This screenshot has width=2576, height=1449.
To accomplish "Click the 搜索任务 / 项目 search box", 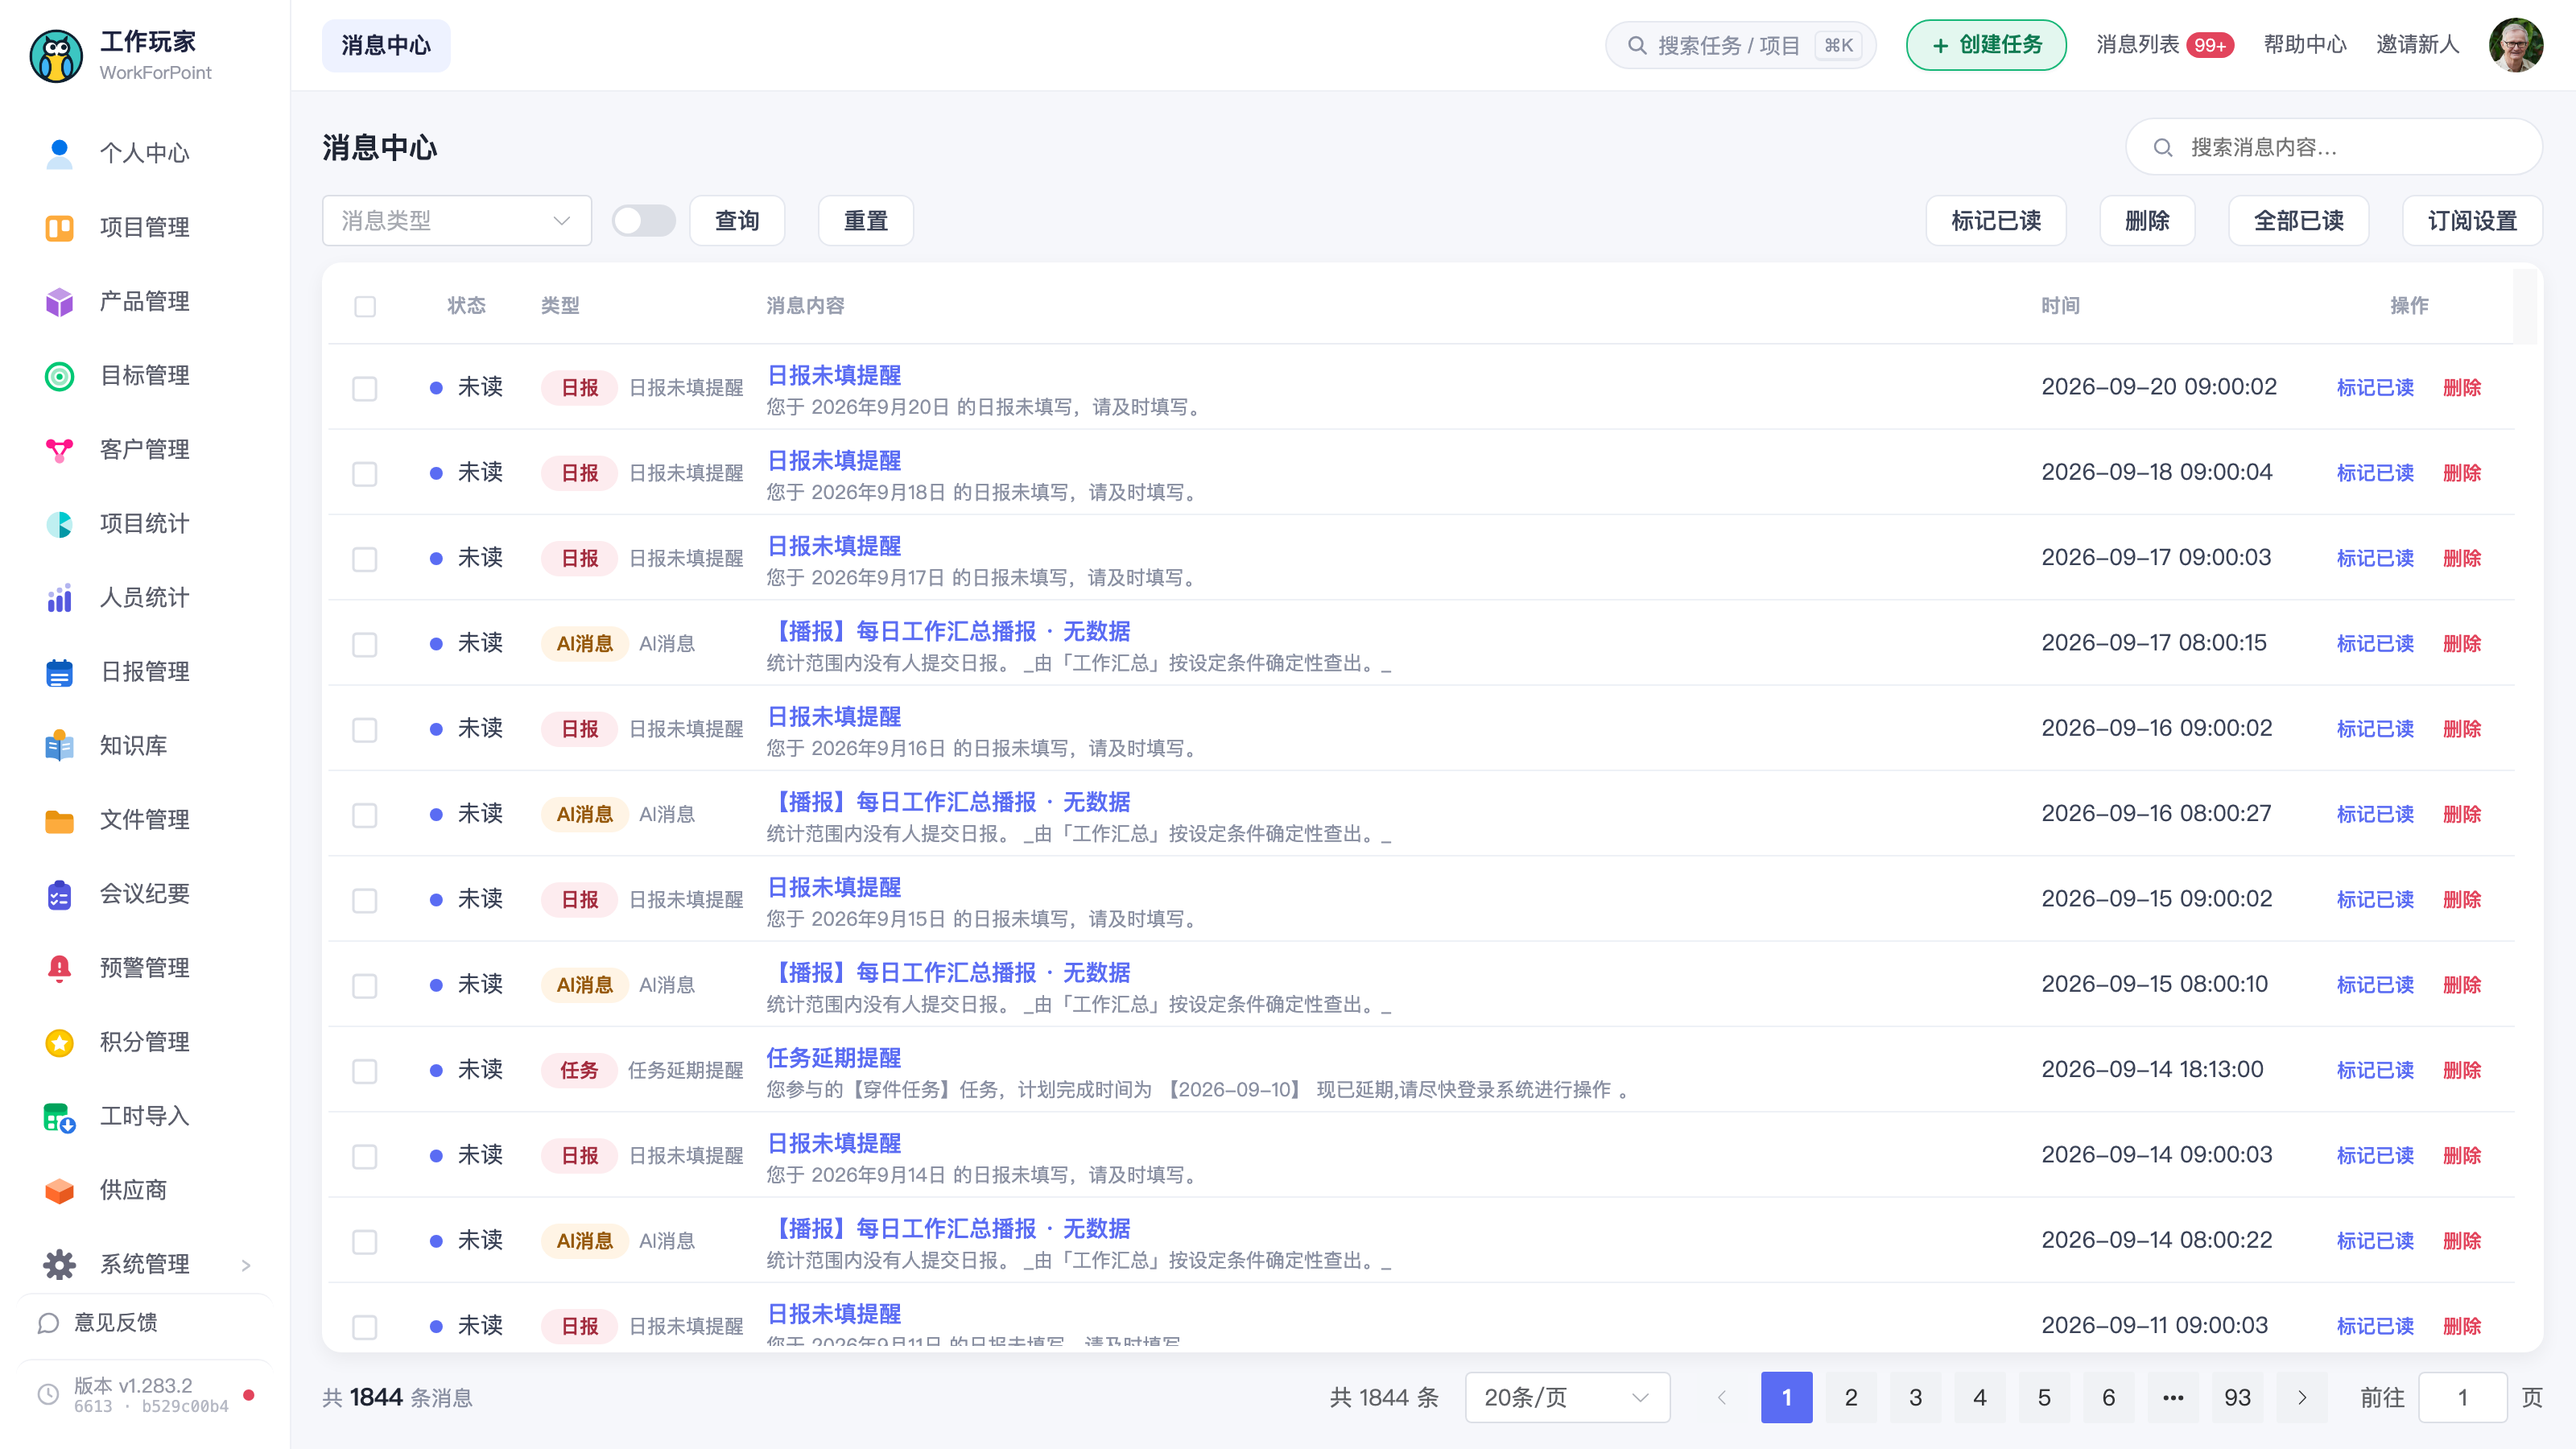I will 1740,45.
